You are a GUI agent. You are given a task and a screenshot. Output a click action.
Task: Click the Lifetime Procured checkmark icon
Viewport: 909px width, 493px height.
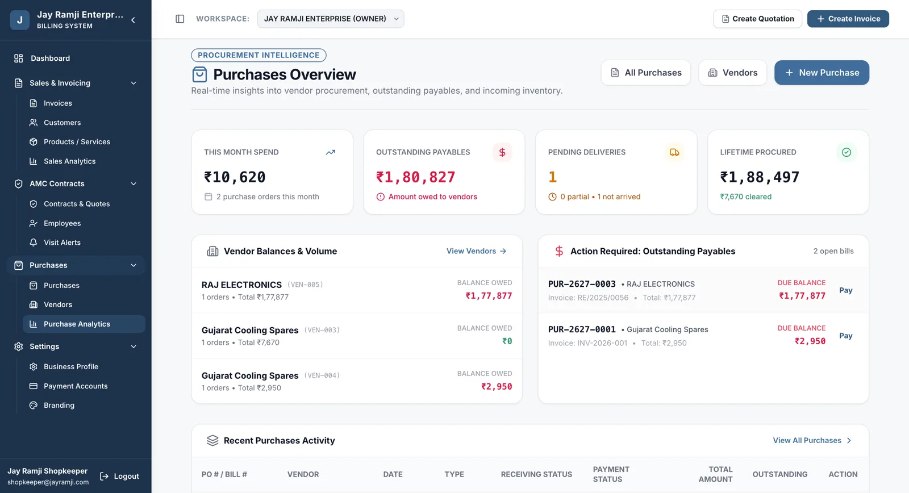click(847, 152)
